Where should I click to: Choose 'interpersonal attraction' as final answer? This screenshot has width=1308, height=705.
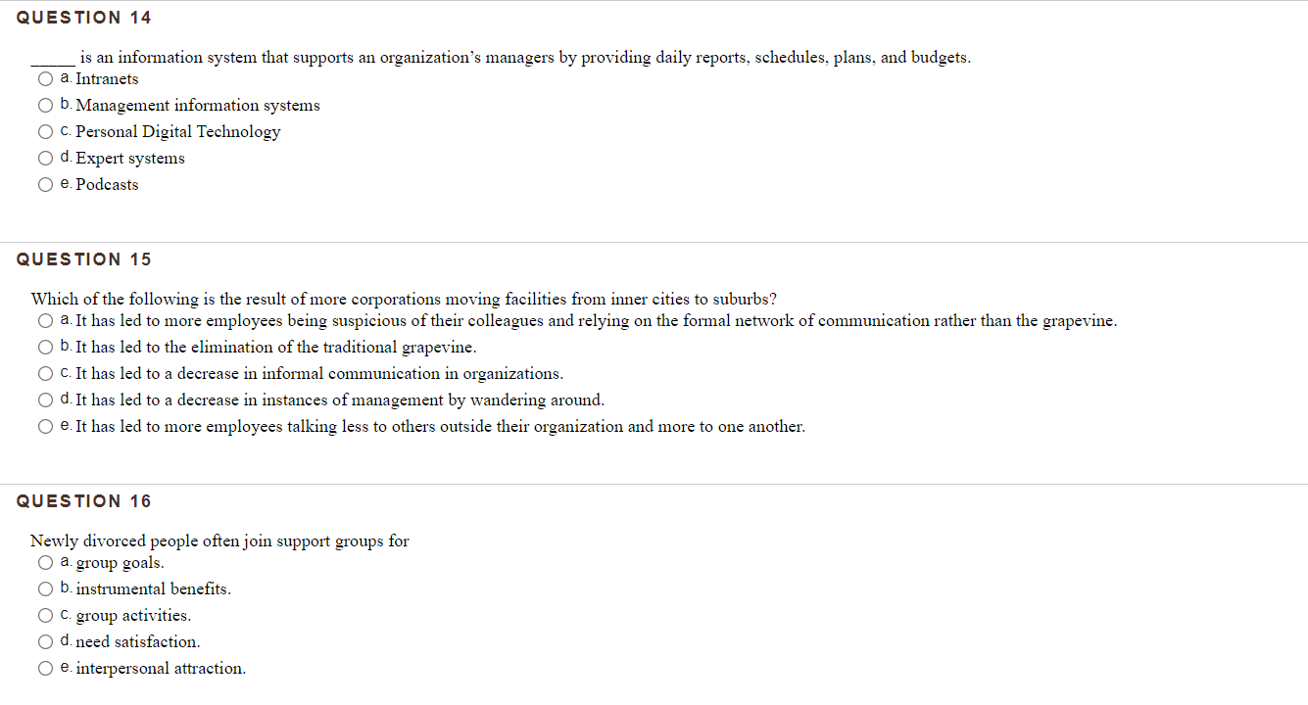(x=45, y=668)
